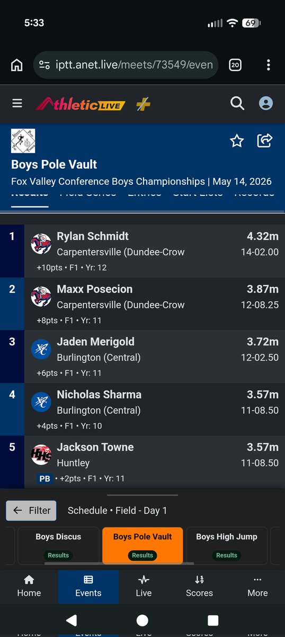Open the hamburger navigation menu
285x637 pixels.
tap(17, 104)
